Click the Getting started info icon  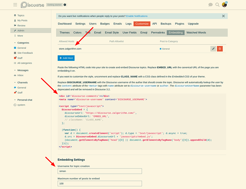(65, 5)
